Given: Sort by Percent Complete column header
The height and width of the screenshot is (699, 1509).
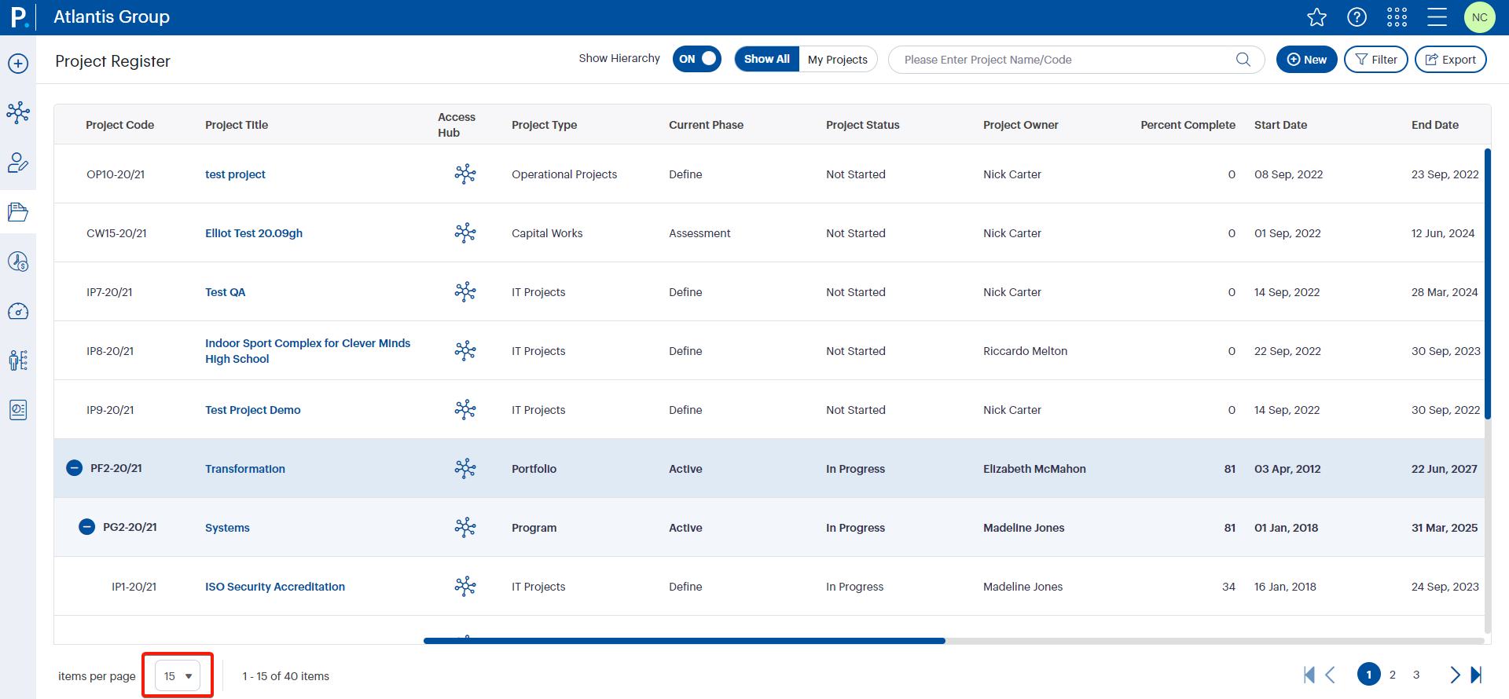Looking at the screenshot, I should pyautogui.click(x=1188, y=125).
